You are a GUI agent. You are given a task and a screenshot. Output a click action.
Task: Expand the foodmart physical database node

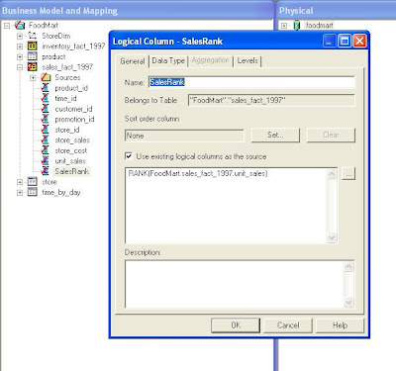click(284, 26)
